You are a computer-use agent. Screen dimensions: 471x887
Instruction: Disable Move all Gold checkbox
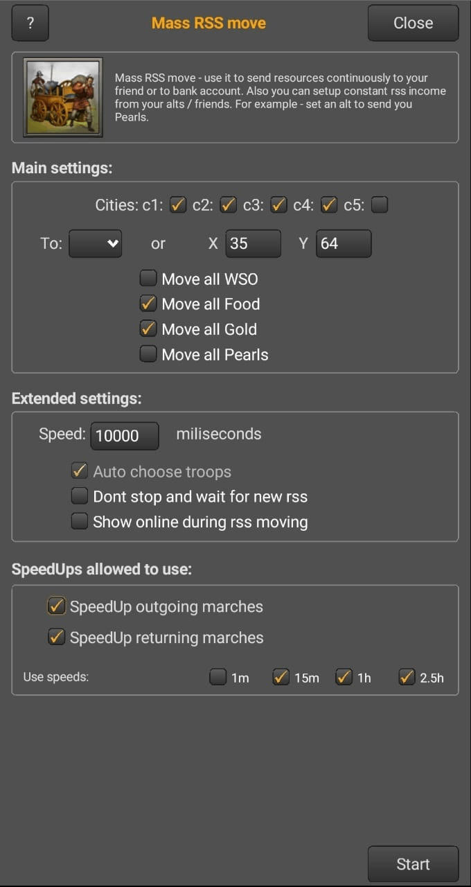click(x=148, y=328)
